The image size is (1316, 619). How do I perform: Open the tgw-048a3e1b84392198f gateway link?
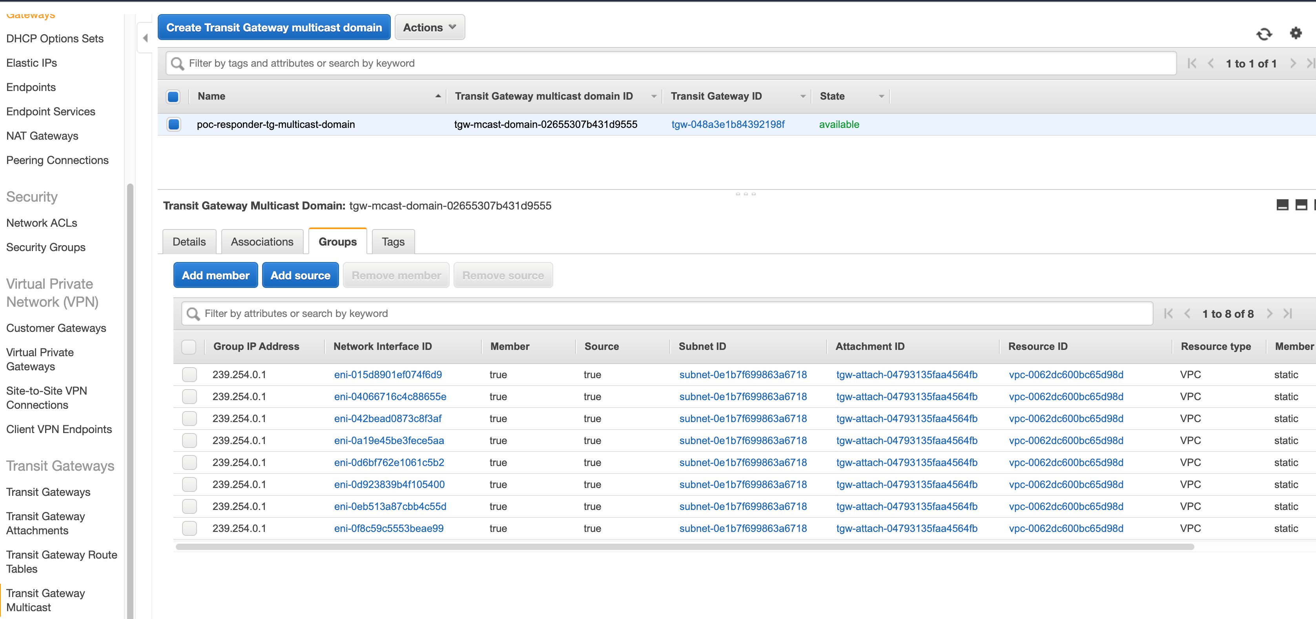(x=727, y=124)
